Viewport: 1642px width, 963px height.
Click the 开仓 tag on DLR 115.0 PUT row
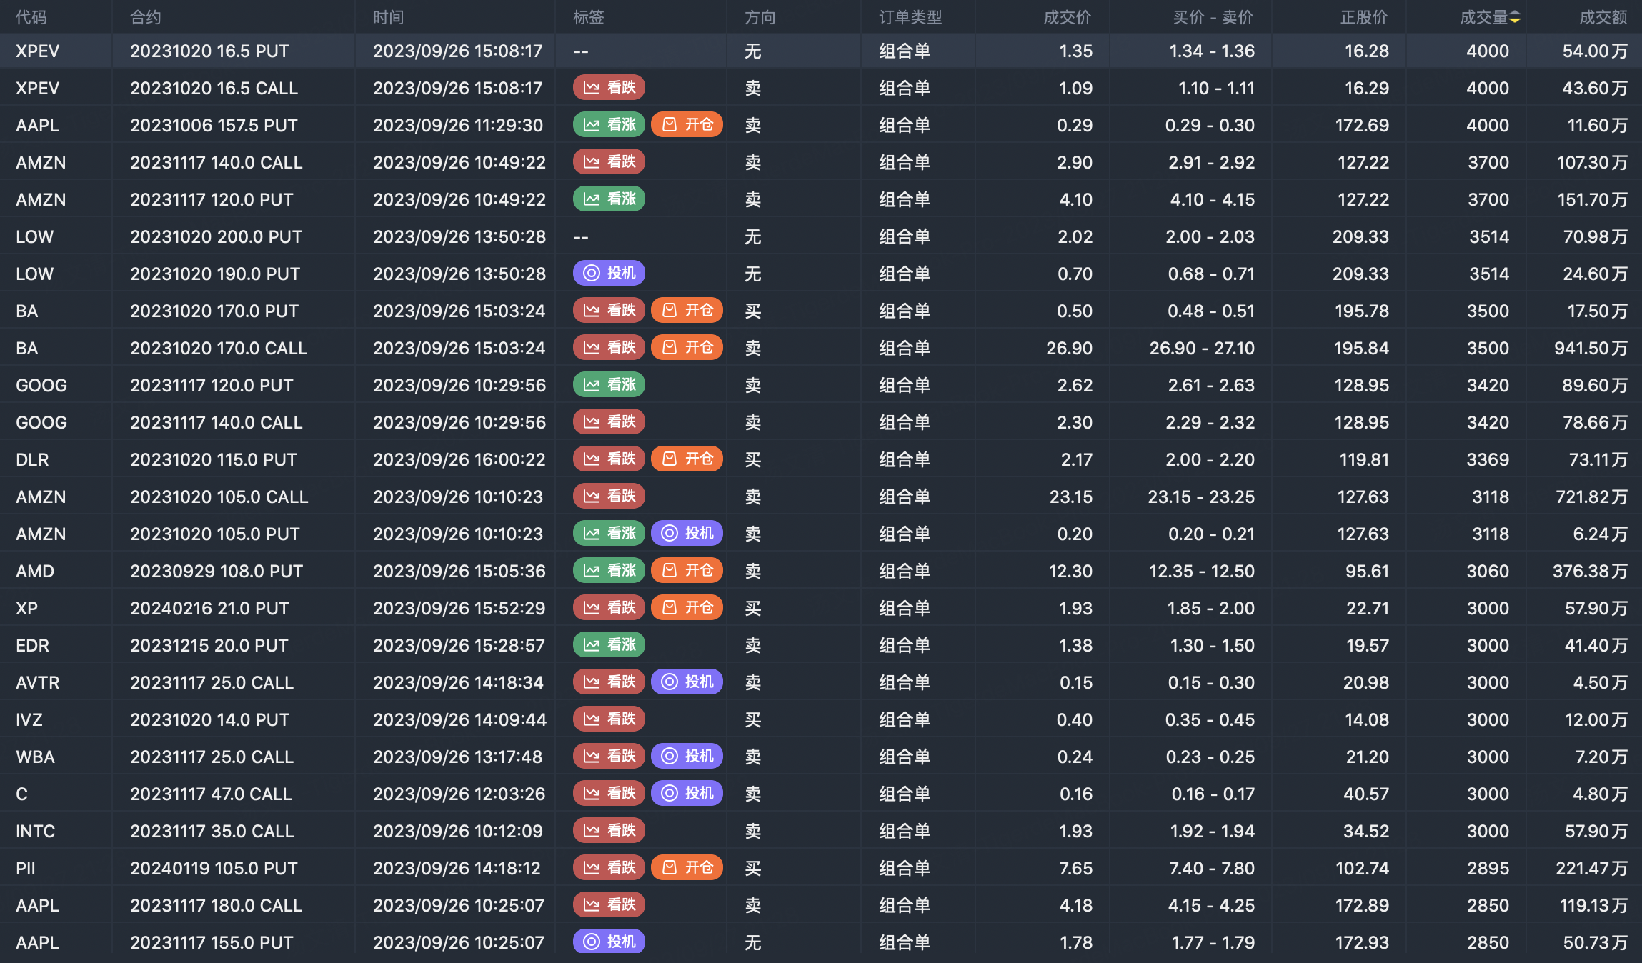tap(687, 459)
